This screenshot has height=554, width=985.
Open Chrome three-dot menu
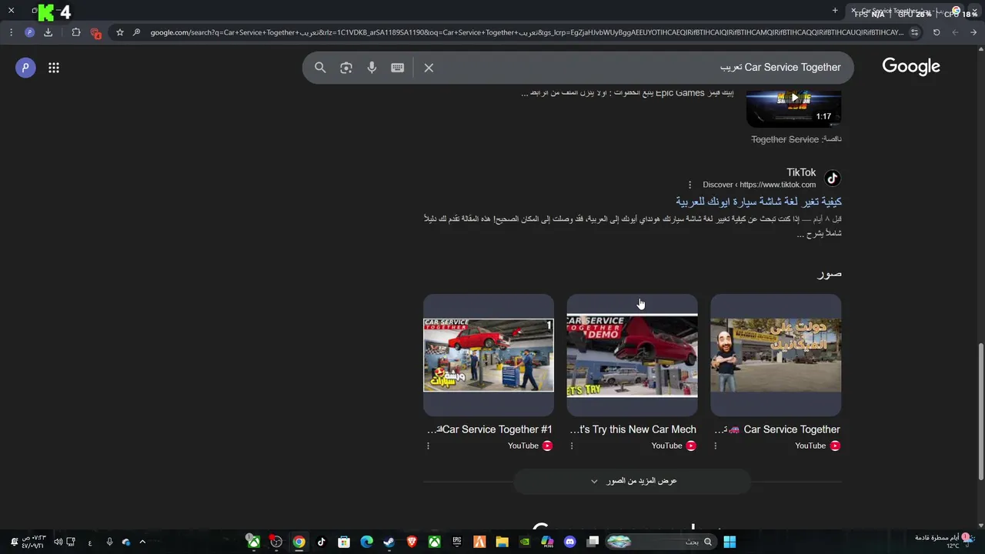(11, 32)
